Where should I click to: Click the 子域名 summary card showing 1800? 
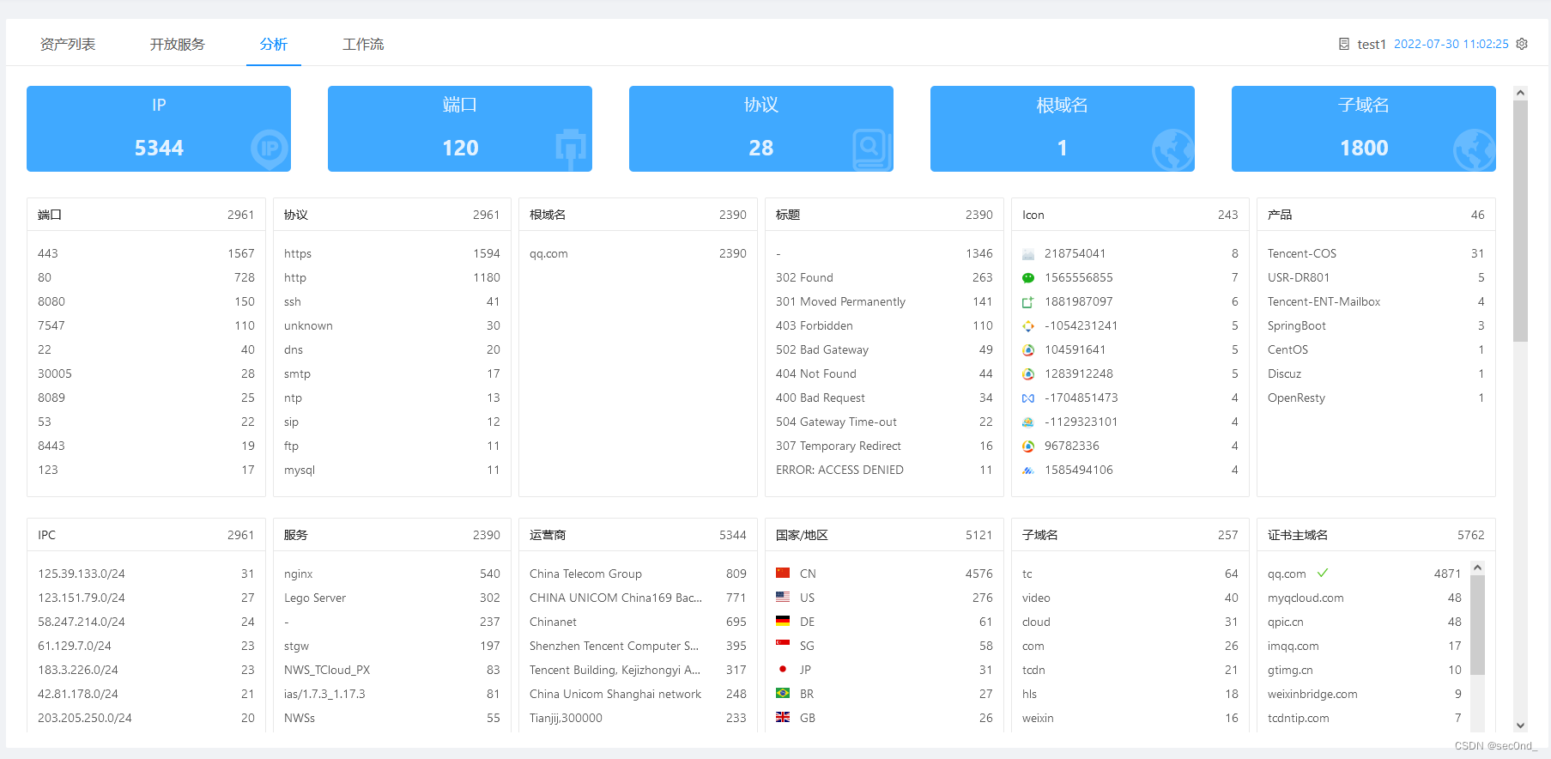(1364, 129)
